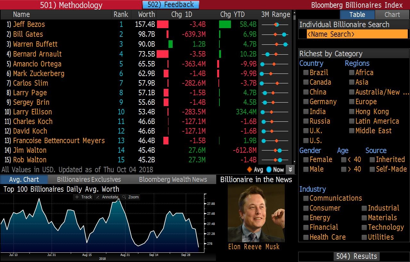The image size is (410, 262).
Task: Click the Name Search input field
Action: [x=357, y=34]
